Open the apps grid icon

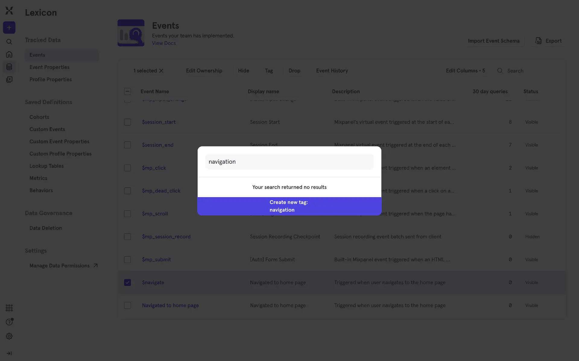(9, 308)
